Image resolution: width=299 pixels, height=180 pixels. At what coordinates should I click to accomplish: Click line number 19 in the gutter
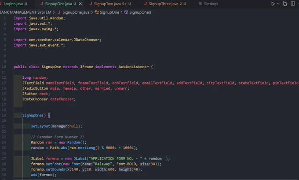click(x=4, y=115)
